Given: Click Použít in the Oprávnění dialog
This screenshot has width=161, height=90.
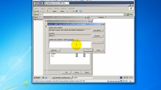Looking at the screenshot, I should click(87, 72).
